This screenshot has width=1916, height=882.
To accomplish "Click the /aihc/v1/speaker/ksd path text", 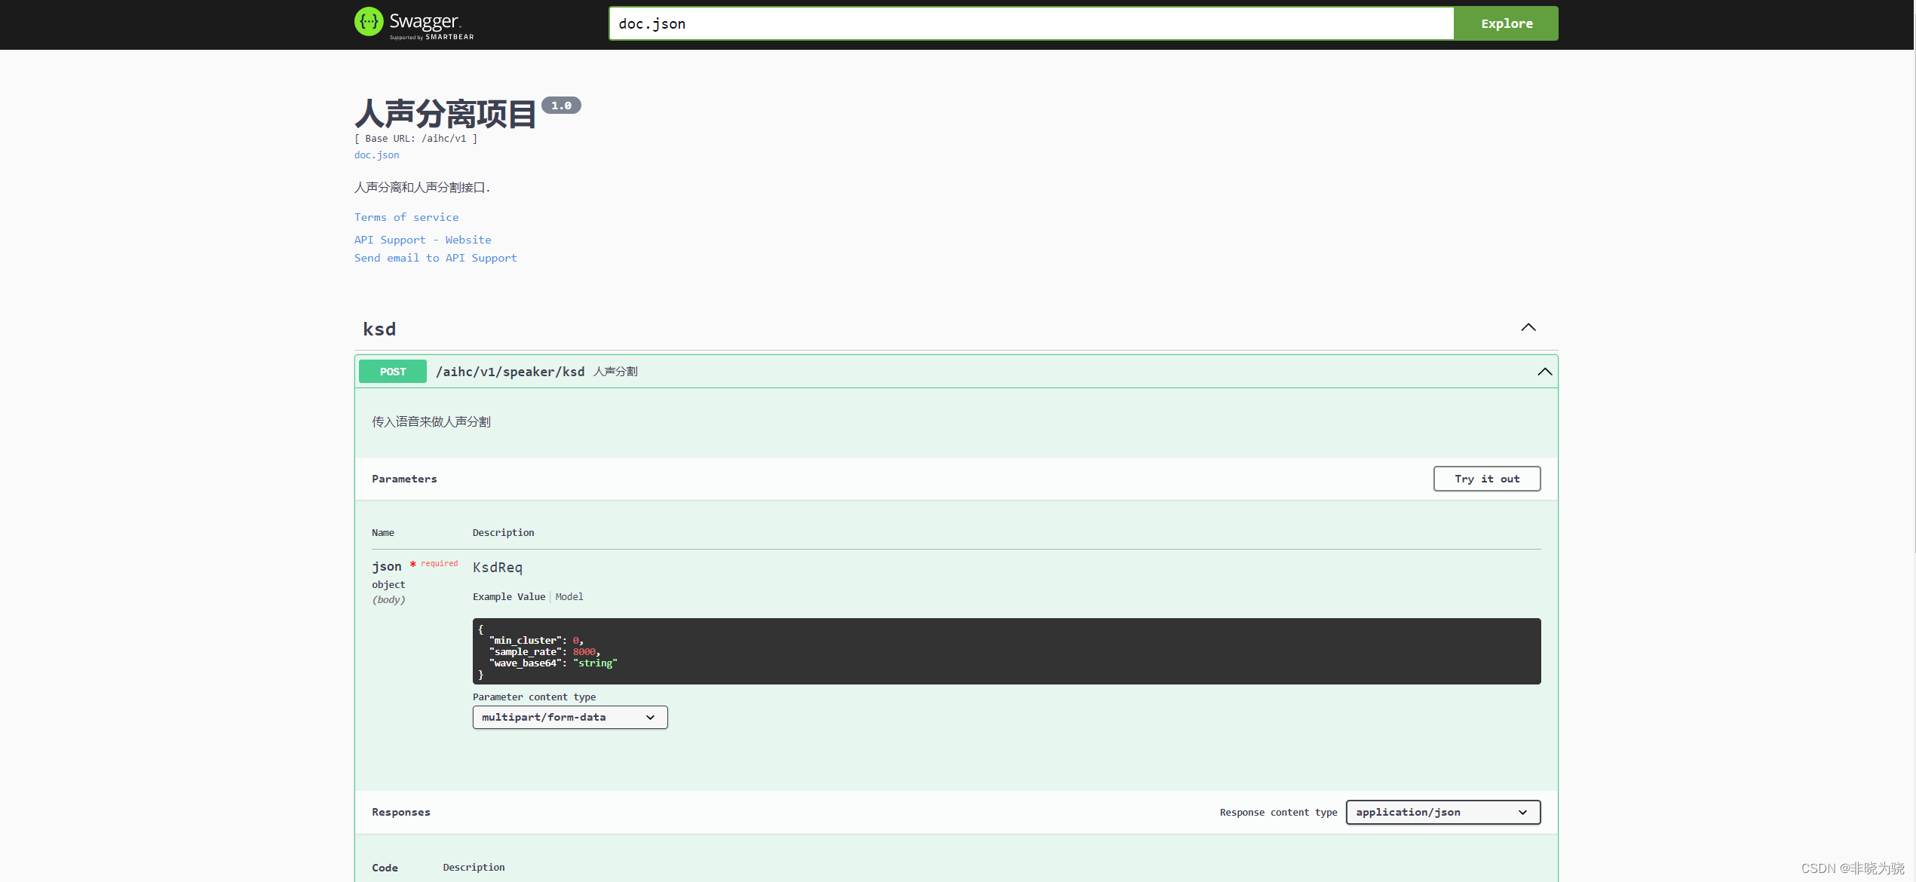I will pyautogui.click(x=510, y=372).
